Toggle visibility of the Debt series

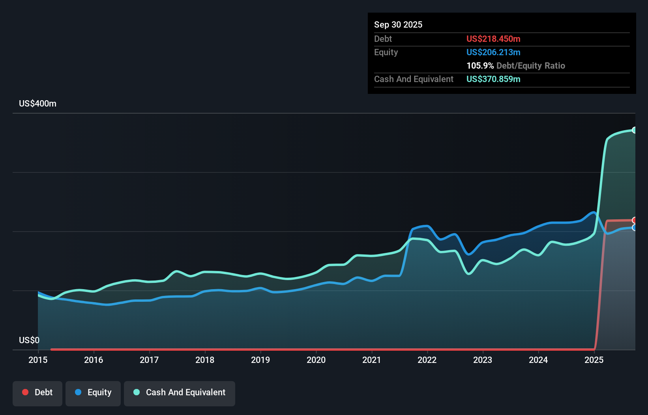pos(37,393)
